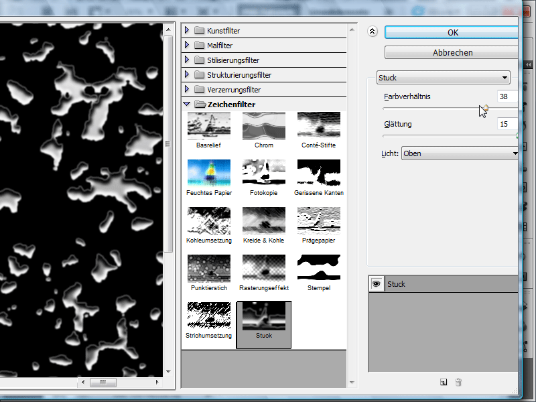Open the Stuck filter dropdown
The width and height of the screenshot is (536, 402).
[444, 78]
